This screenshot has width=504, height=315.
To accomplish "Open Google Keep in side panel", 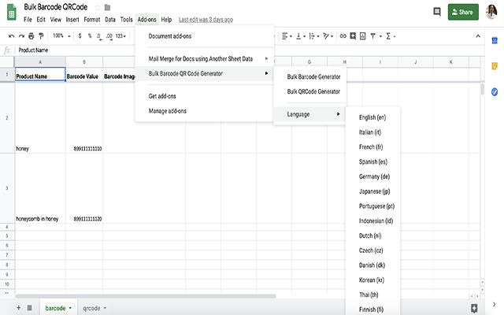I will [495, 66].
